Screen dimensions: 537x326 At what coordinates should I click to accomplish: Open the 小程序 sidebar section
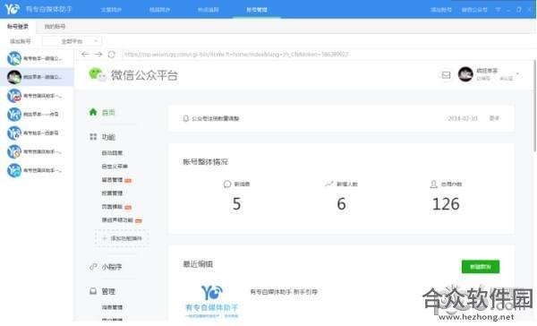pos(112,266)
